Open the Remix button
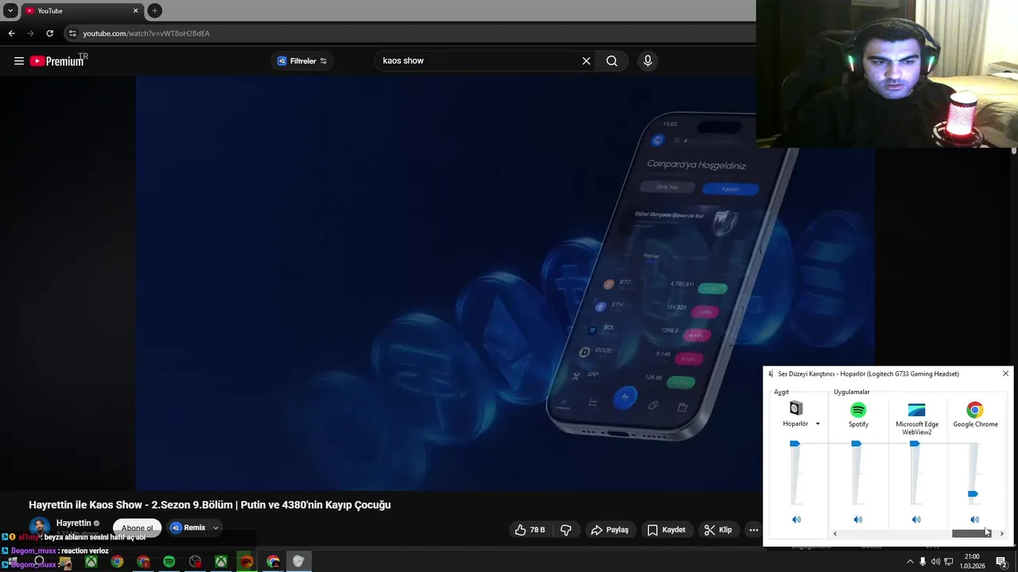The height and width of the screenshot is (572, 1018). [x=188, y=528]
